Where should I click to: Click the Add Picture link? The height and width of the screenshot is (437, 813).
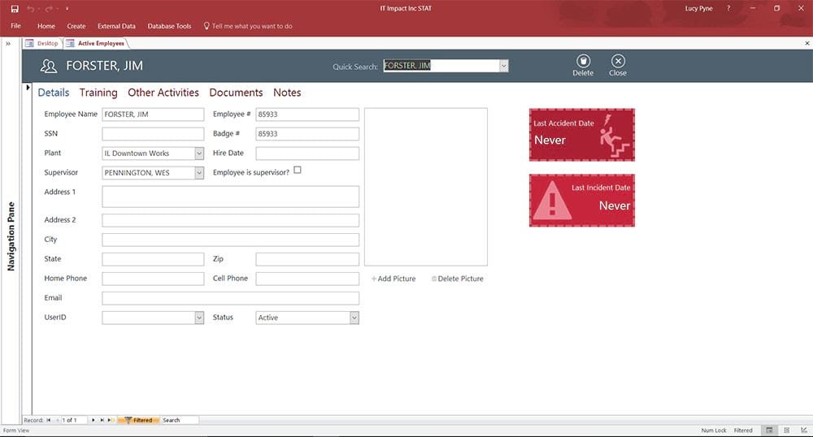[393, 279]
